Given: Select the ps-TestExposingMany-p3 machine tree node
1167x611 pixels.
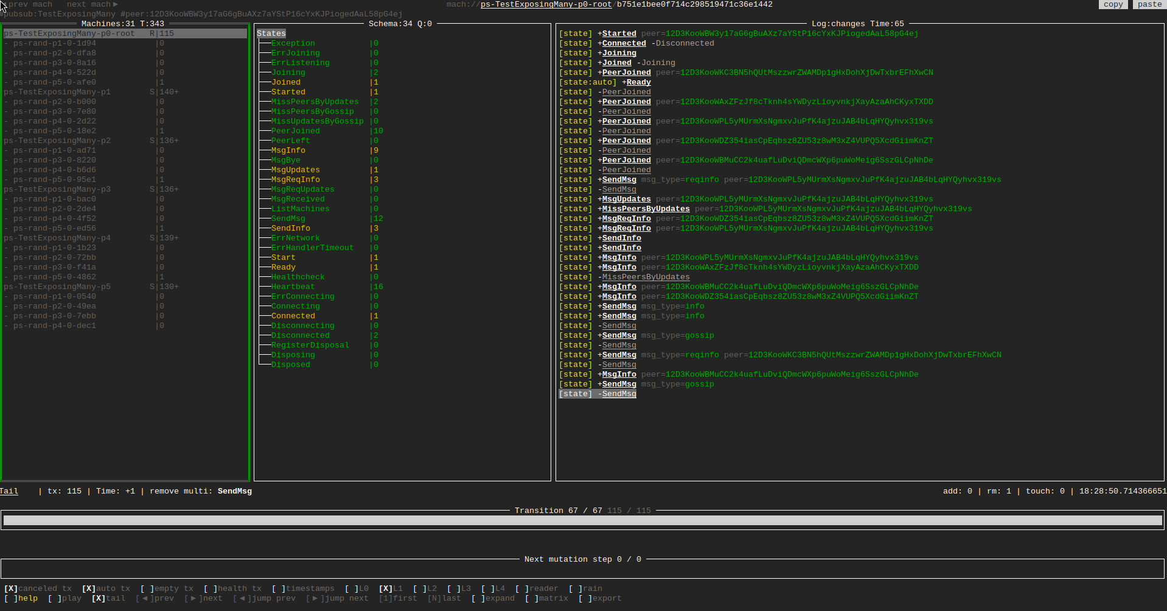Looking at the screenshot, I should coord(57,189).
